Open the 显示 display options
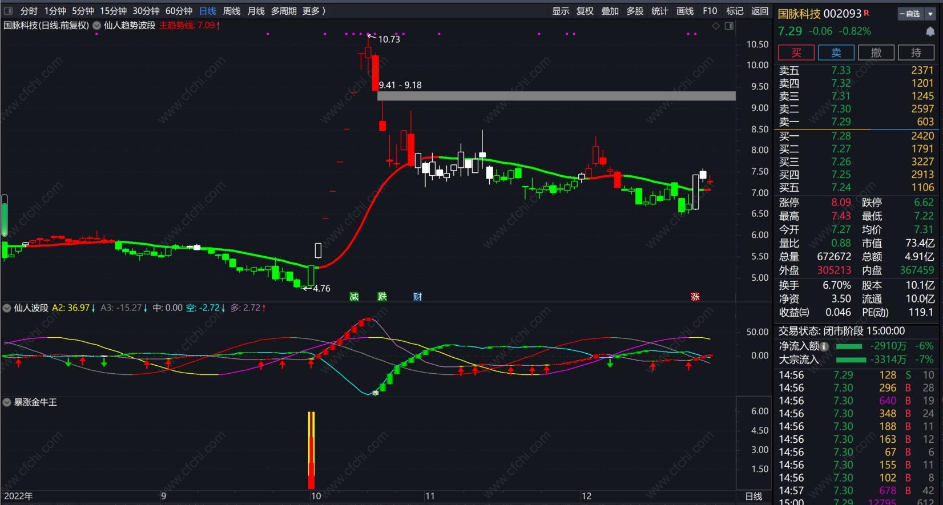Image resolution: width=943 pixels, height=505 pixels. [561, 11]
